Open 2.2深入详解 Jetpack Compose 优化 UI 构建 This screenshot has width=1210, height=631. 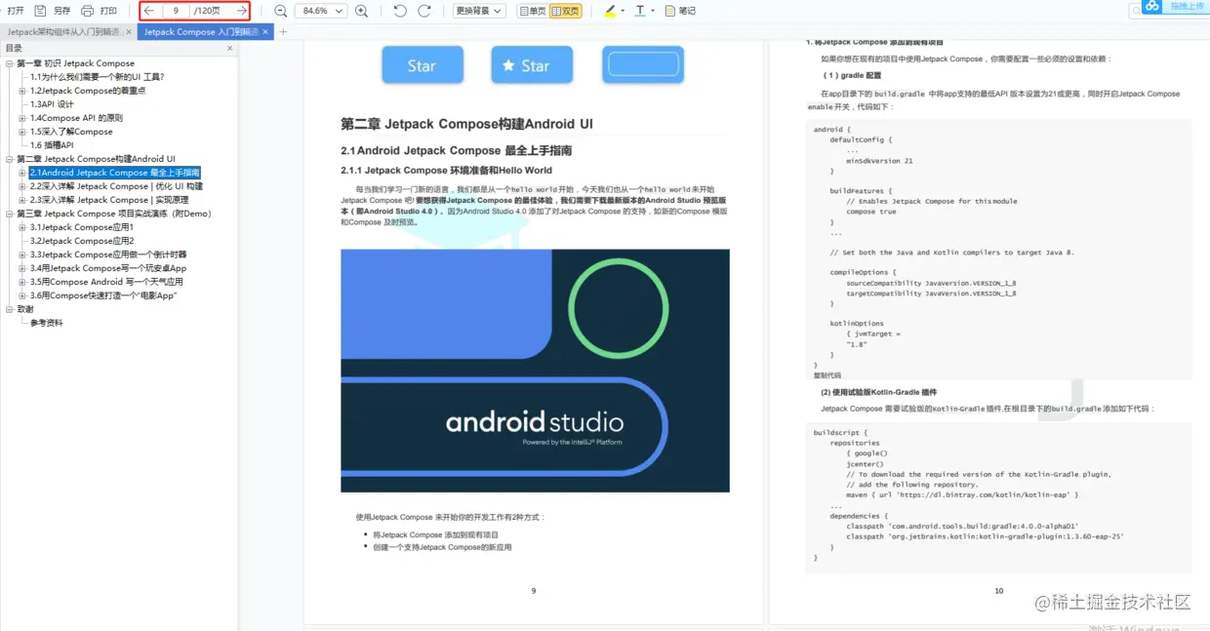click(x=116, y=186)
